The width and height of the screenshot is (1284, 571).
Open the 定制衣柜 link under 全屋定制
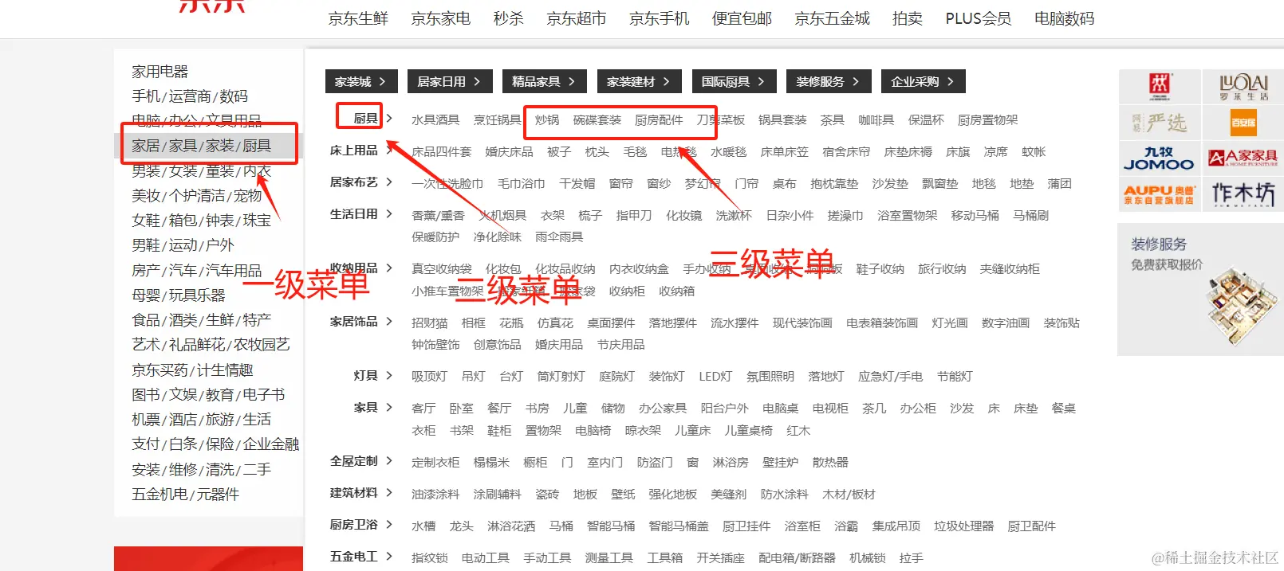click(435, 463)
